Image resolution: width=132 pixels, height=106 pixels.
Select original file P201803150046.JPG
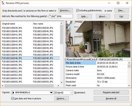(12, 51)
